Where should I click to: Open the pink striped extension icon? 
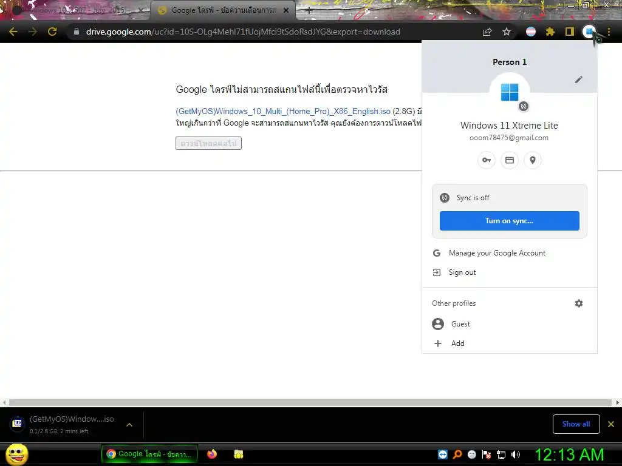(x=531, y=32)
